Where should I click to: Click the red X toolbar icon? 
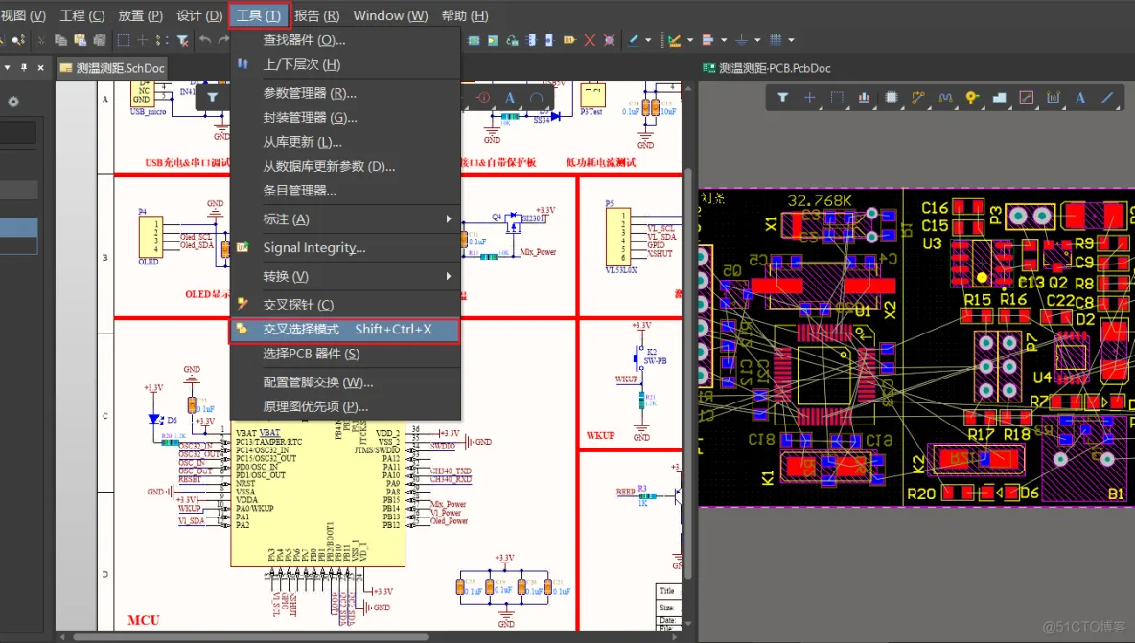590,40
